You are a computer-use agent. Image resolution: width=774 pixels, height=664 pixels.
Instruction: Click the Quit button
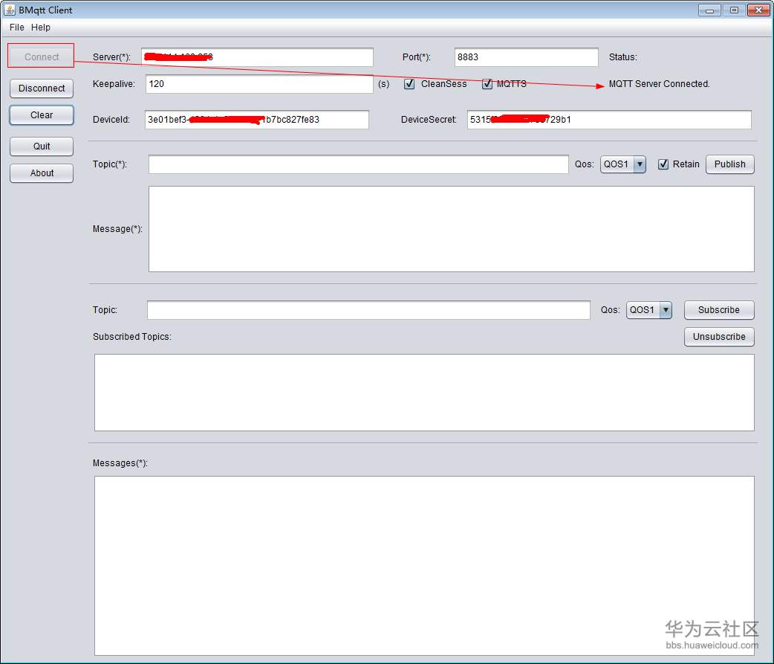pos(42,146)
